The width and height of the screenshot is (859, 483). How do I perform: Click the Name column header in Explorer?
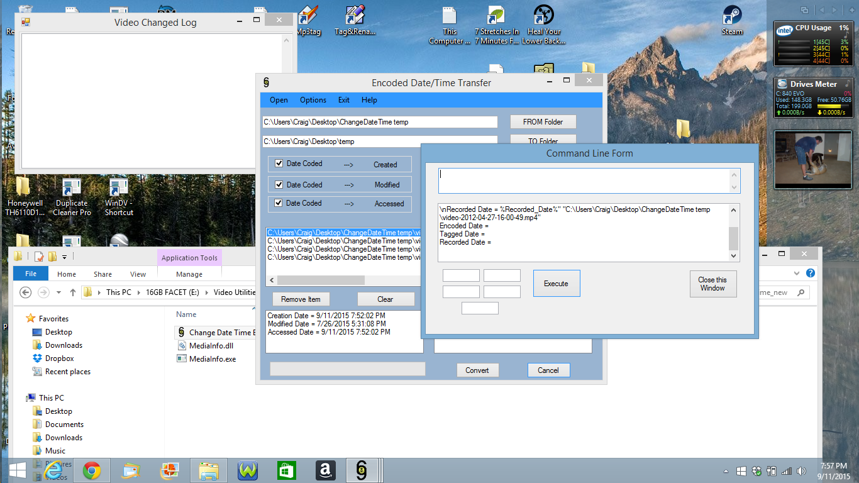point(186,314)
